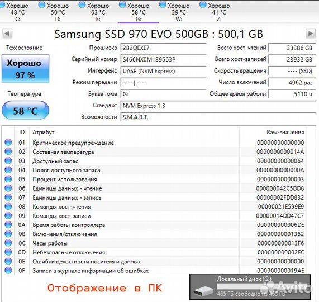This screenshot has height=302, width=319.
Task: Click status icon for Записи в журнале row
Action: click(x=8, y=271)
